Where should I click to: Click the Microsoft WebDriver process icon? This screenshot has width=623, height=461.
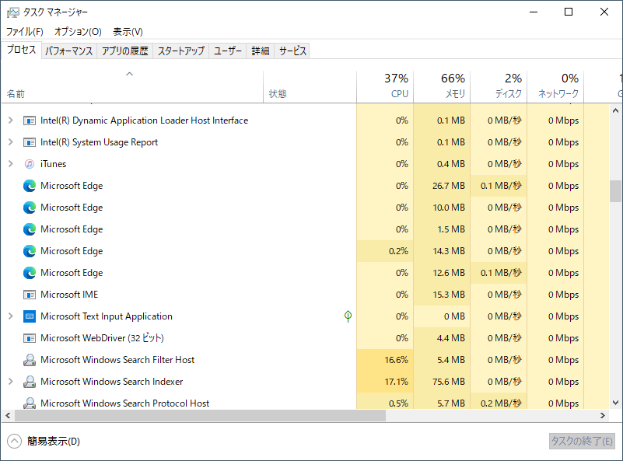[x=30, y=338]
